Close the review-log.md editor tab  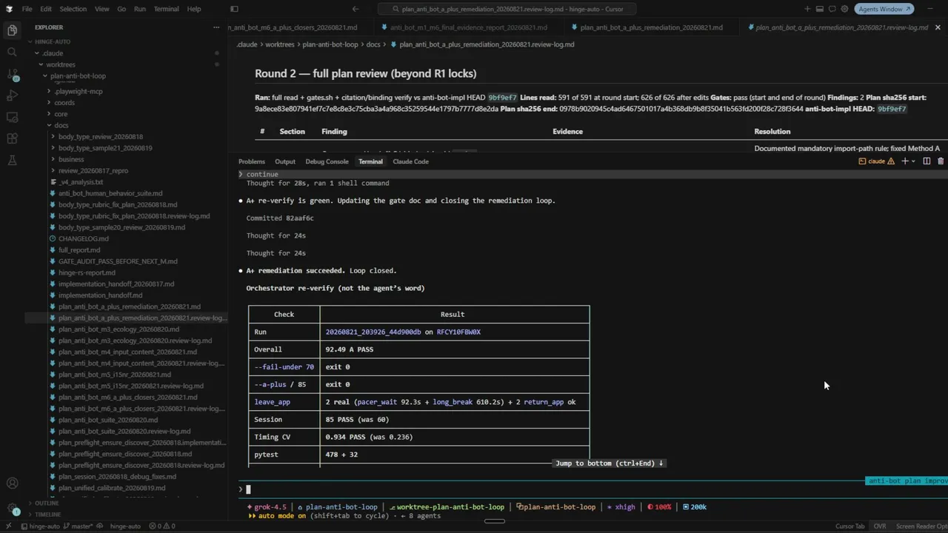pos(938,27)
